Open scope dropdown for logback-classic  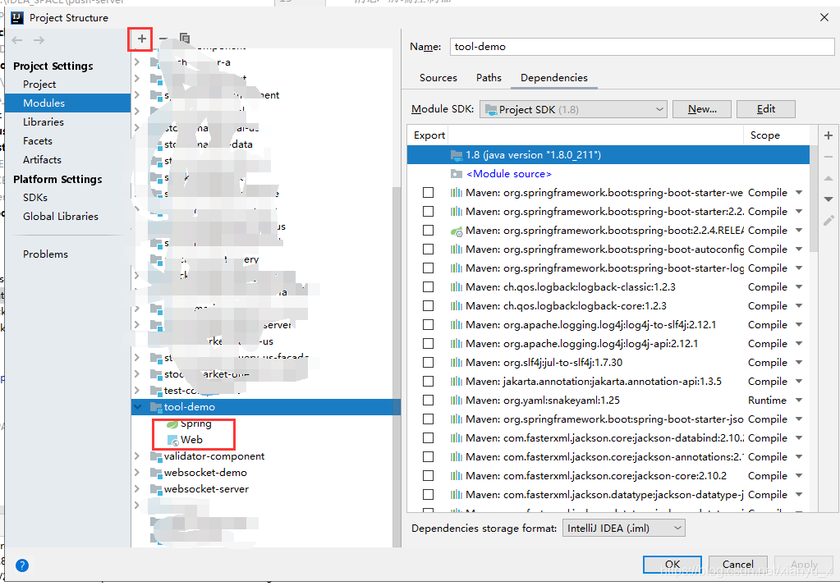click(799, 287)
